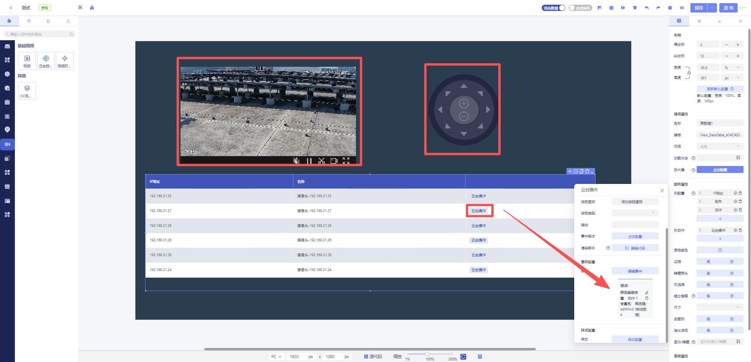
Task: Open the theme shirt icon
Action: (635, 8)
